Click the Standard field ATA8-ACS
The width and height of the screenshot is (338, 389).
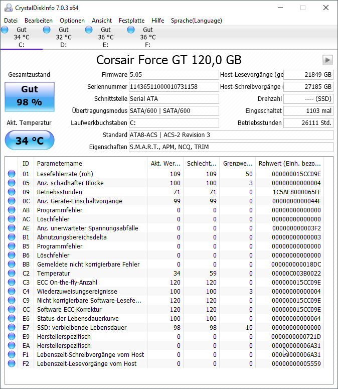coord(231,135)
